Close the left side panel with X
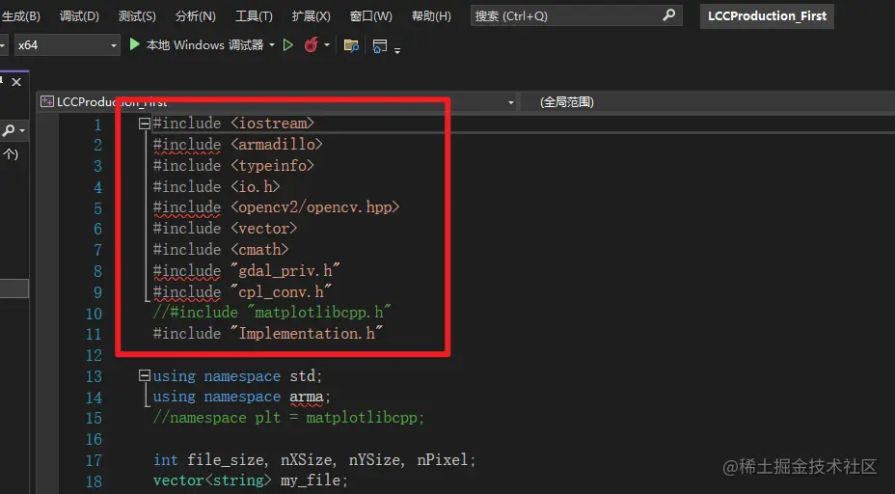This screenshot has width=895, height=494. [16, 82]
